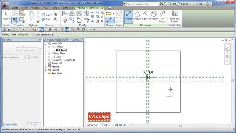Viewport: 236px width, 133px height.
Task: Select the Modify arrow tool
Action: pos(6,16)
